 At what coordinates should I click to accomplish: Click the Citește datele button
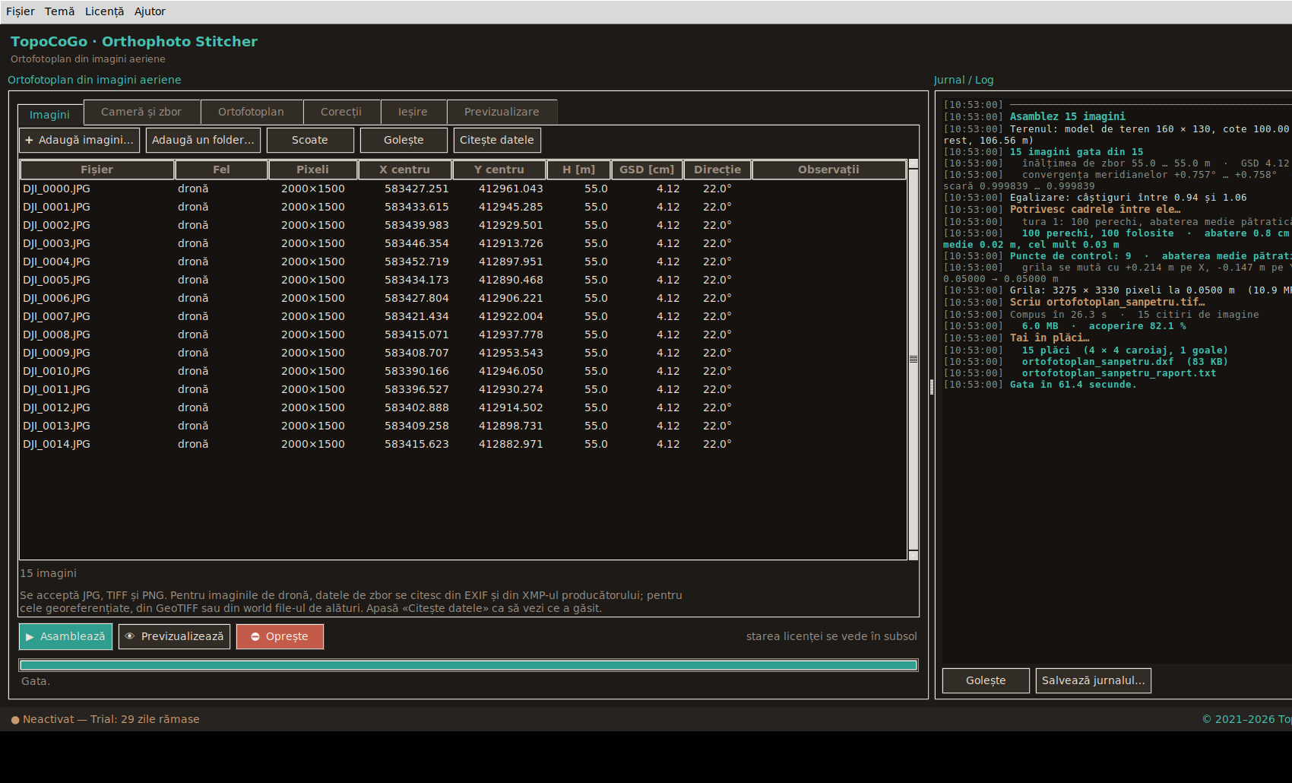point(497,140)
